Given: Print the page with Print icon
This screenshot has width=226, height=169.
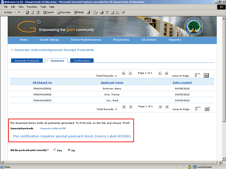Looking at the screenshot, I should point(102,12).
